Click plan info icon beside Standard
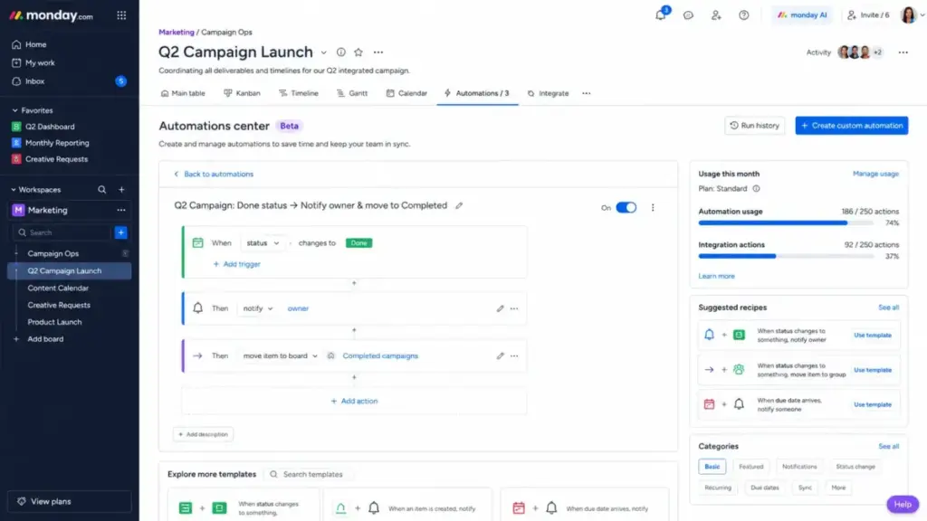927x521 pixels. [756, 188]
